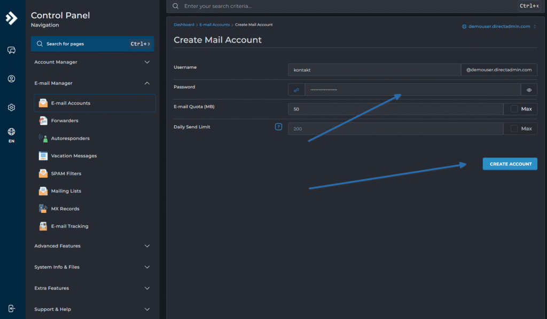Select SPAM Filters menu item
This screenshot has width=547, height=319.
(66, 173)
